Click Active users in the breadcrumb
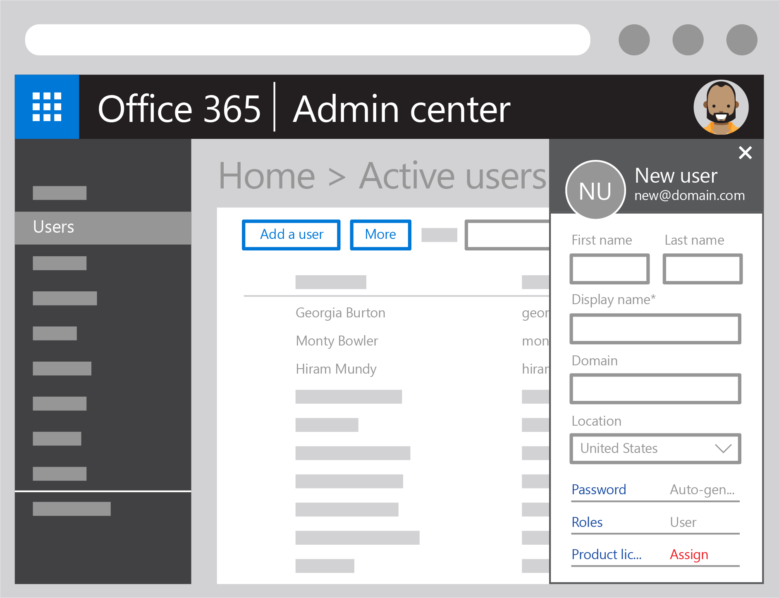The width and height of the screenshot is (779, 598). 453,176
